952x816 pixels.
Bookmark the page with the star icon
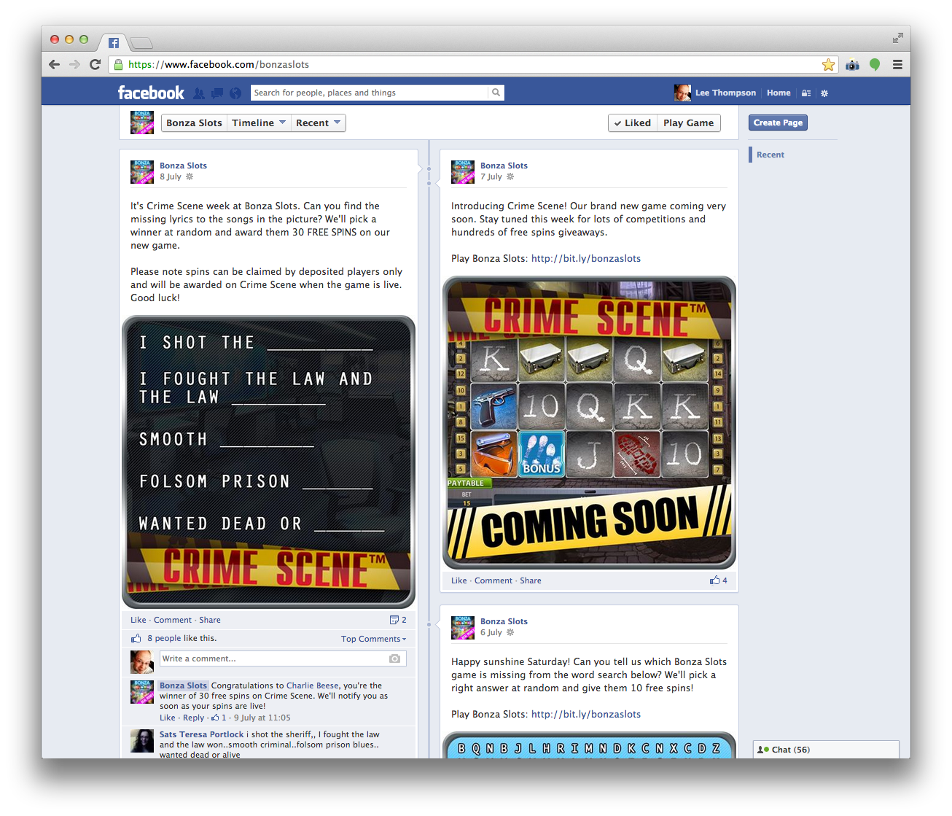point(828,65)
